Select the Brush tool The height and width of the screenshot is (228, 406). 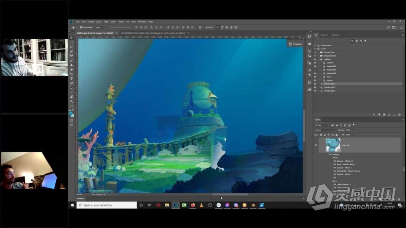[x=71, y=60]
